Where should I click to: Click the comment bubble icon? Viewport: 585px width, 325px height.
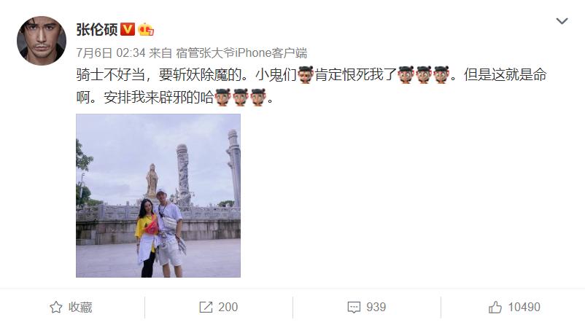(x=354, y=308)
